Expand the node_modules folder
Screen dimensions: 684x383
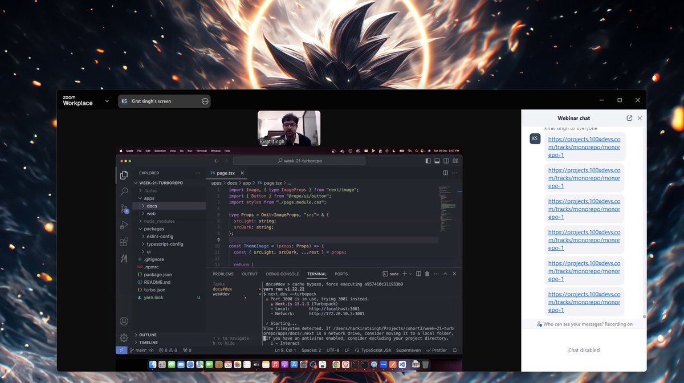(x=140, y=221)
